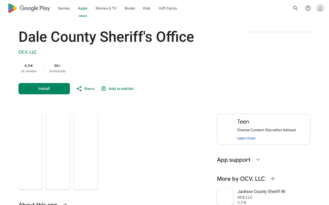Viewport: 329px width, 205px height.
Task: Click the Diverse Content: Discretion Advised text
Action: point(266,130)
